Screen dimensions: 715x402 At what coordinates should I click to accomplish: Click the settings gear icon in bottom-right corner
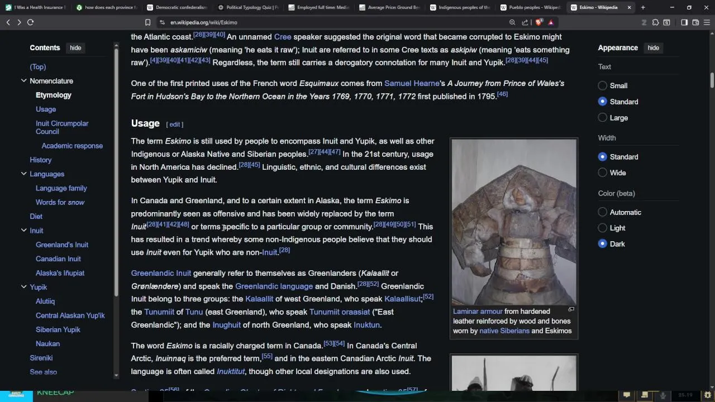click(708, 395)
